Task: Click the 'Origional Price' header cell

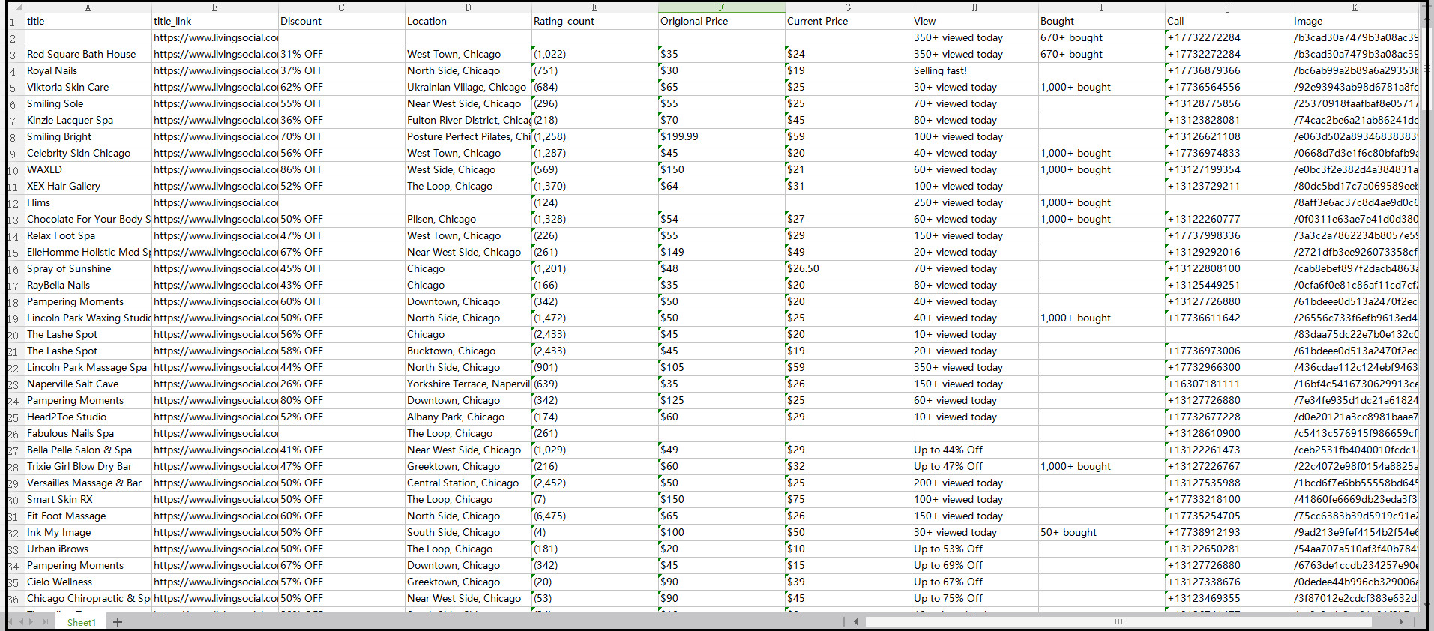Action: click(x=721, y=22)
